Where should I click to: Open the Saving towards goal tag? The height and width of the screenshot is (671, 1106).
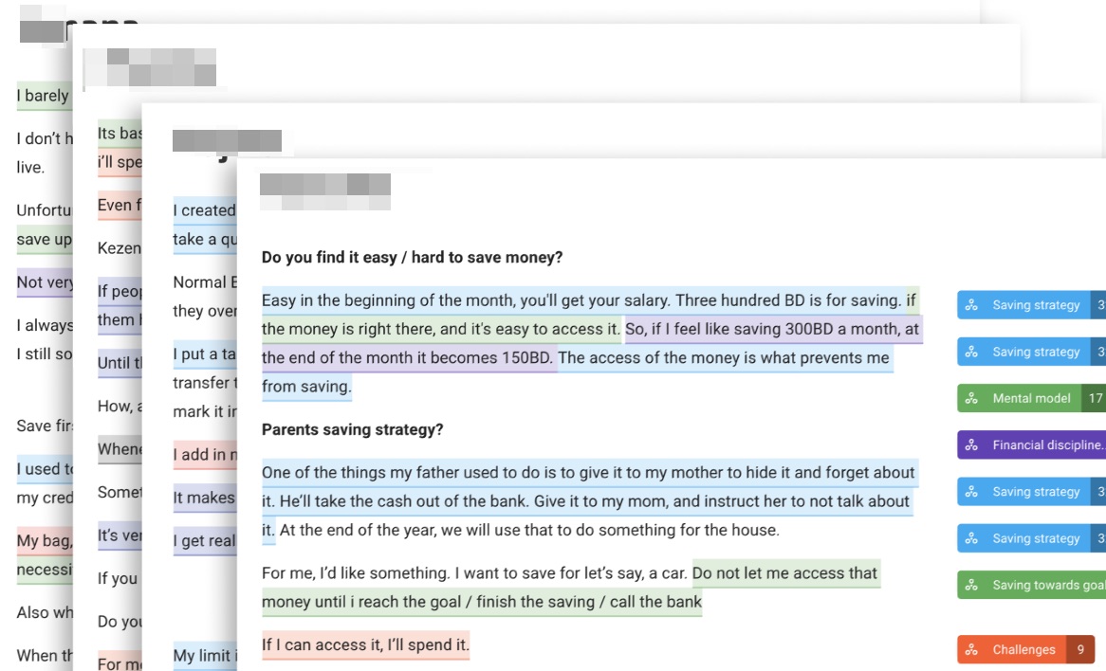(x=1031, y=585)
